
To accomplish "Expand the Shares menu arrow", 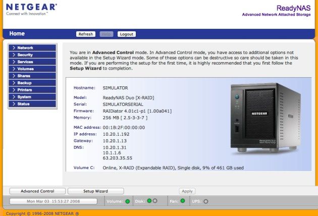I will pos(14,76).
